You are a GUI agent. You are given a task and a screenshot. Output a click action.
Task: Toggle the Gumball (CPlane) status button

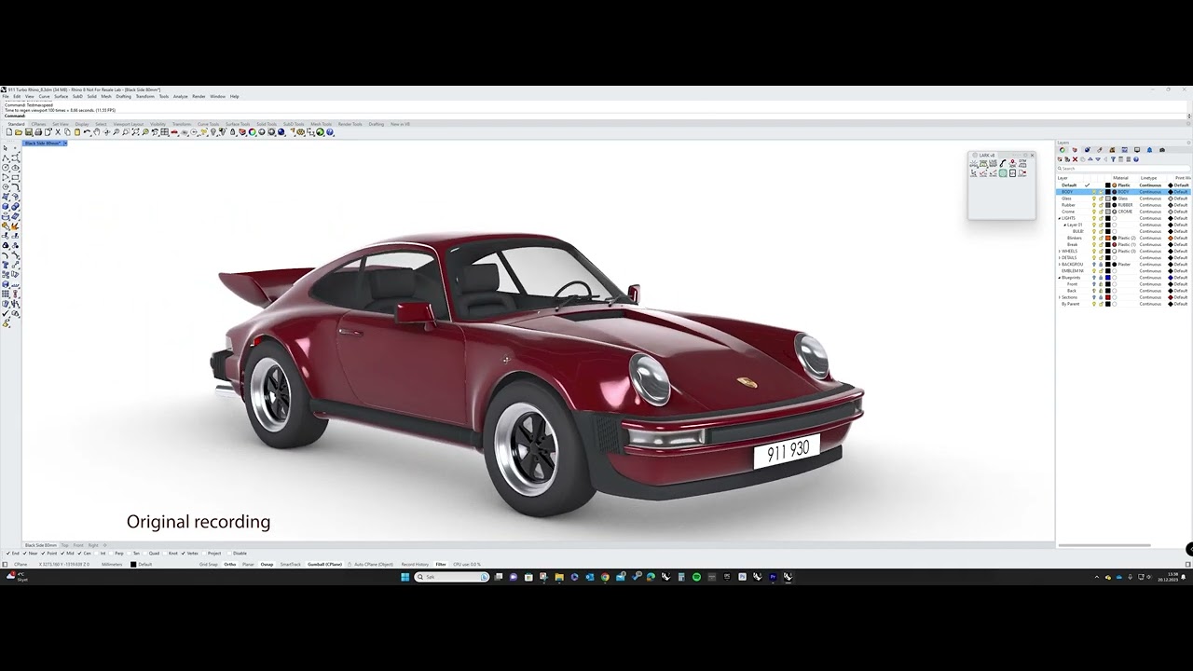tap(324, 565)
